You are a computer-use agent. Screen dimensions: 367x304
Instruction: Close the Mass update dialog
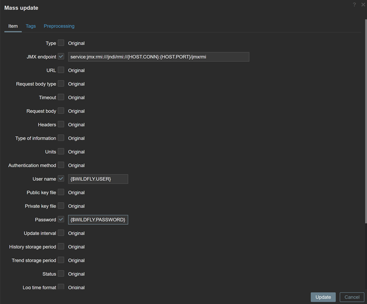point(363,4)
